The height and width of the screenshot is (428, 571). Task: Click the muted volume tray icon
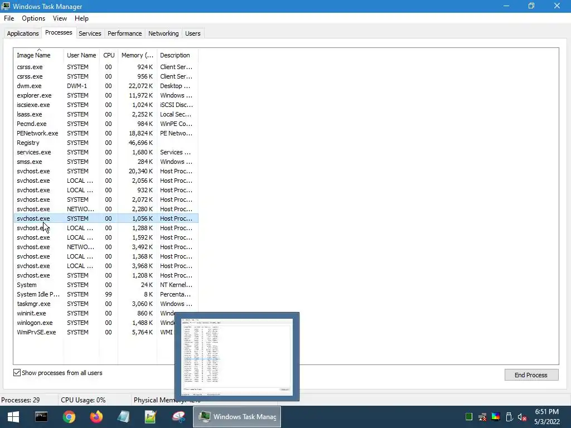(522, 417)
